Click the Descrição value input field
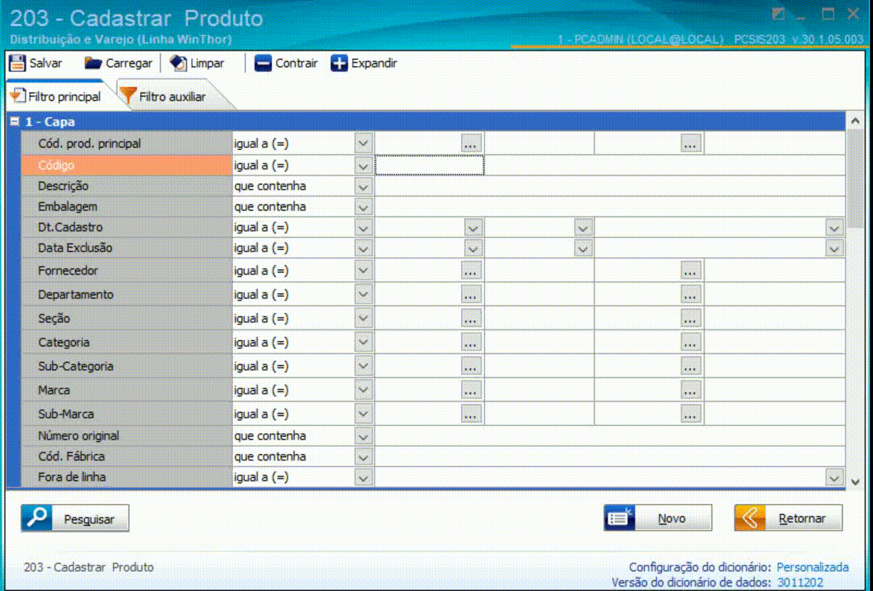The height and width of the screenshot is (591, 873). [x=610, y=186]
